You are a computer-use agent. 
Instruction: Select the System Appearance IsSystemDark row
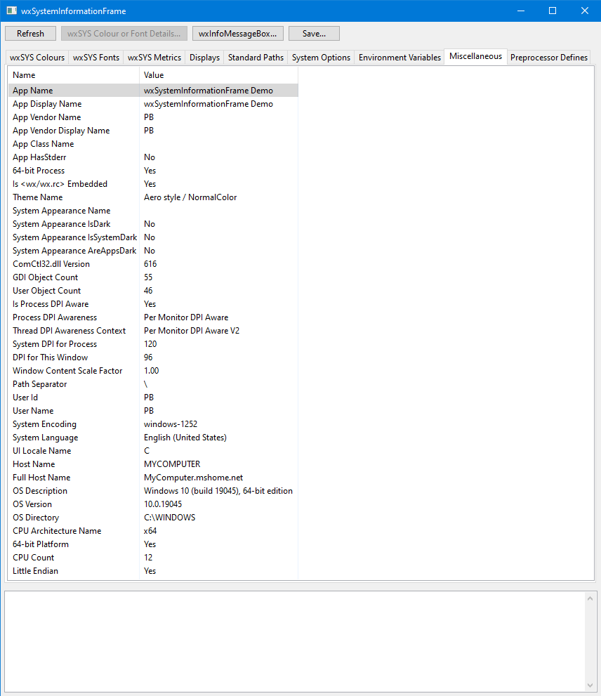[153, 237]
